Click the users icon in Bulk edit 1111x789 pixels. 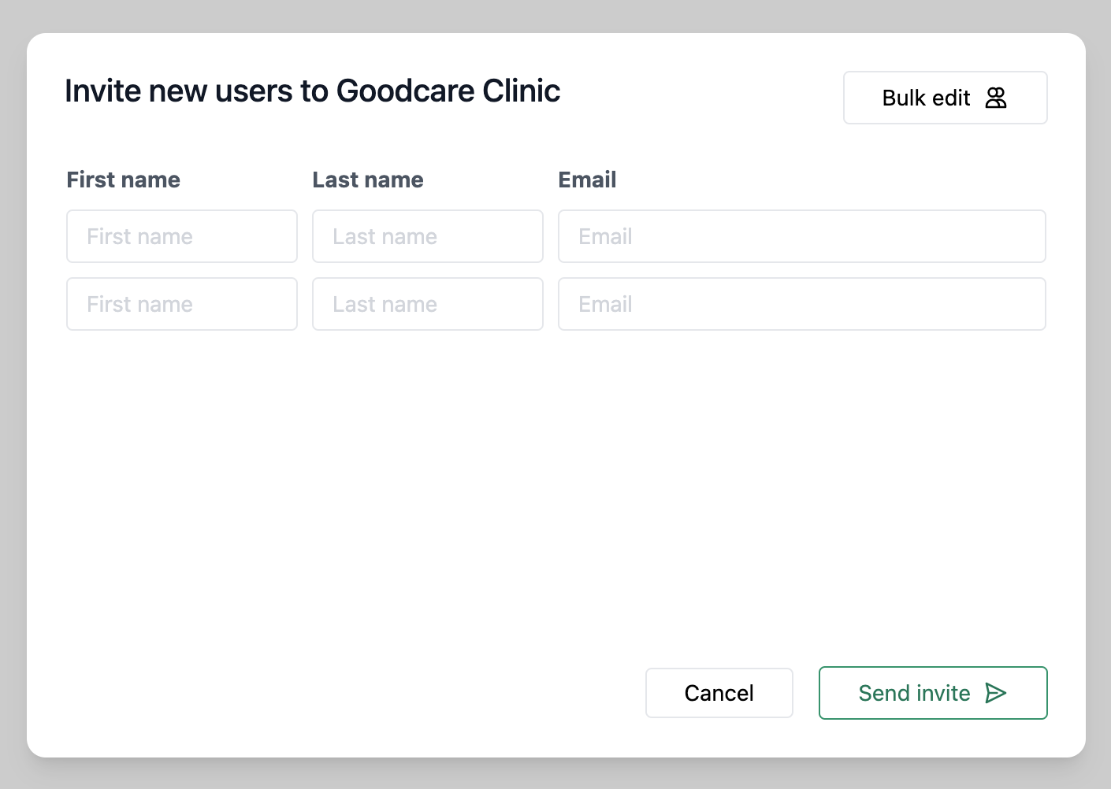[x=996, y=98]
